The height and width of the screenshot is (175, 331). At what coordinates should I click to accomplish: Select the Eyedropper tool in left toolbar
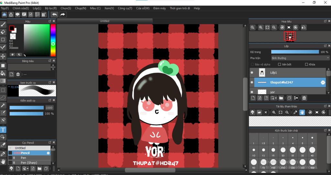3,154
